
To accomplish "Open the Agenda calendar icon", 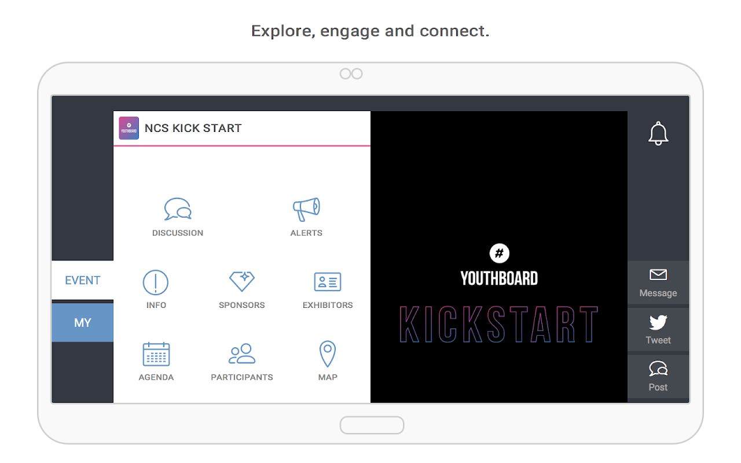I will [x=156, y=354].
